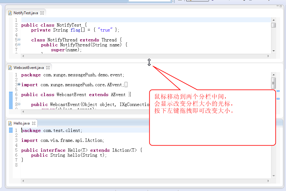The width and height of the screenshot is (286, 191).
Task: Click the scroll-left arrow in the WebcastEvent editor
Action: [23, 112]
